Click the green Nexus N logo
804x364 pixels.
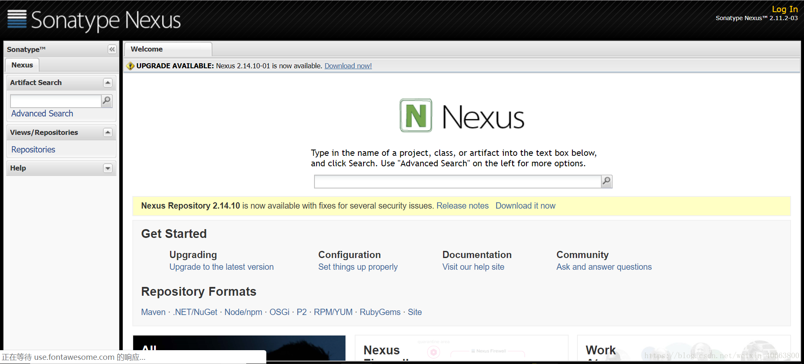click(x=416, y=116)
